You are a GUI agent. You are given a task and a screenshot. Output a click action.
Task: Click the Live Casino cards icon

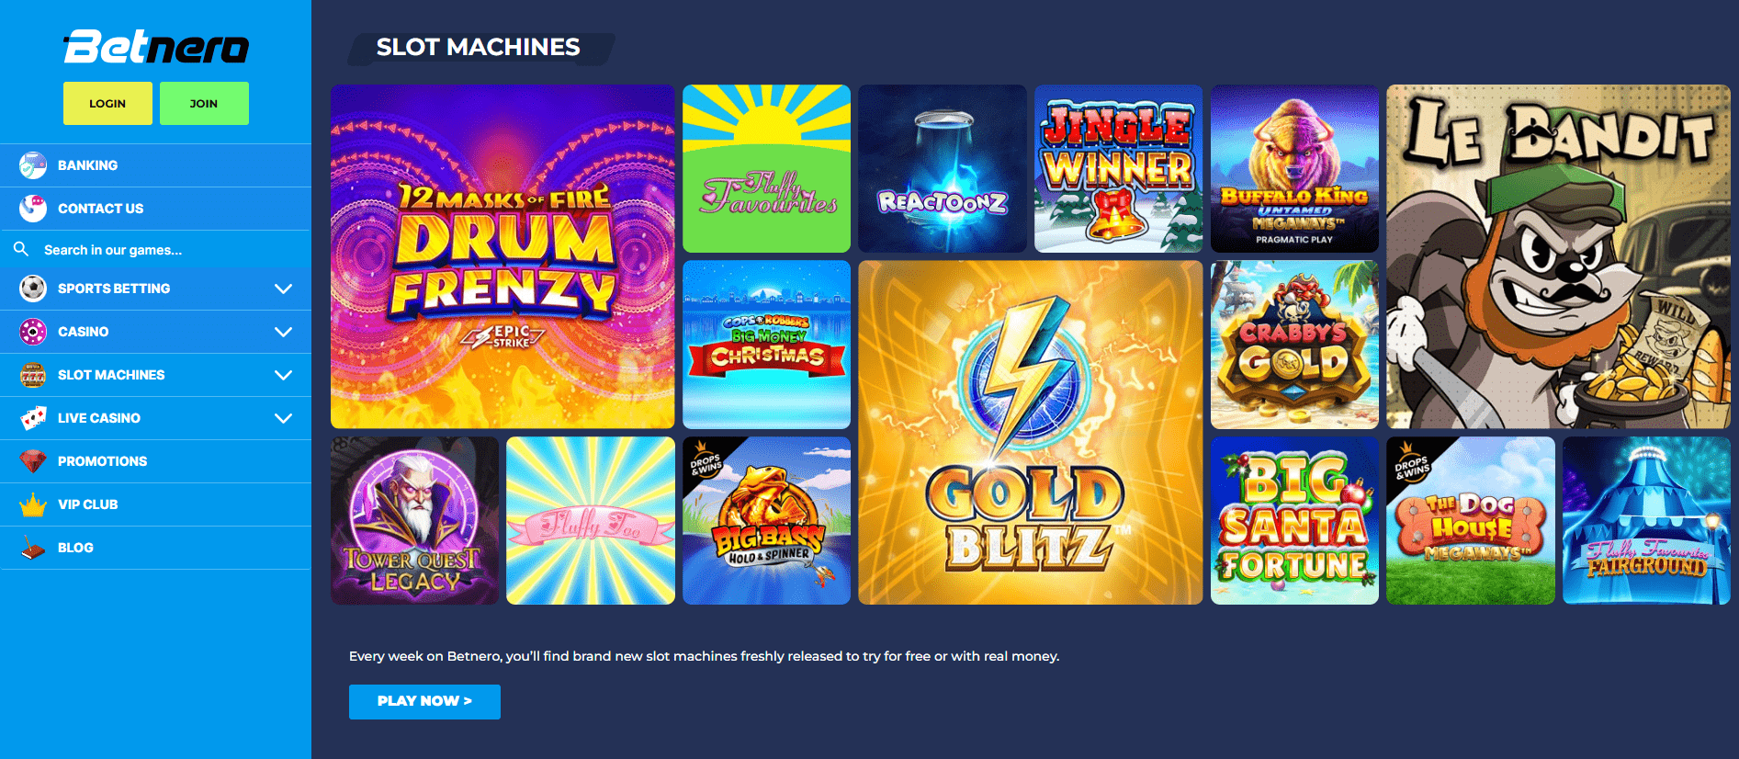[x=33, y=418]
